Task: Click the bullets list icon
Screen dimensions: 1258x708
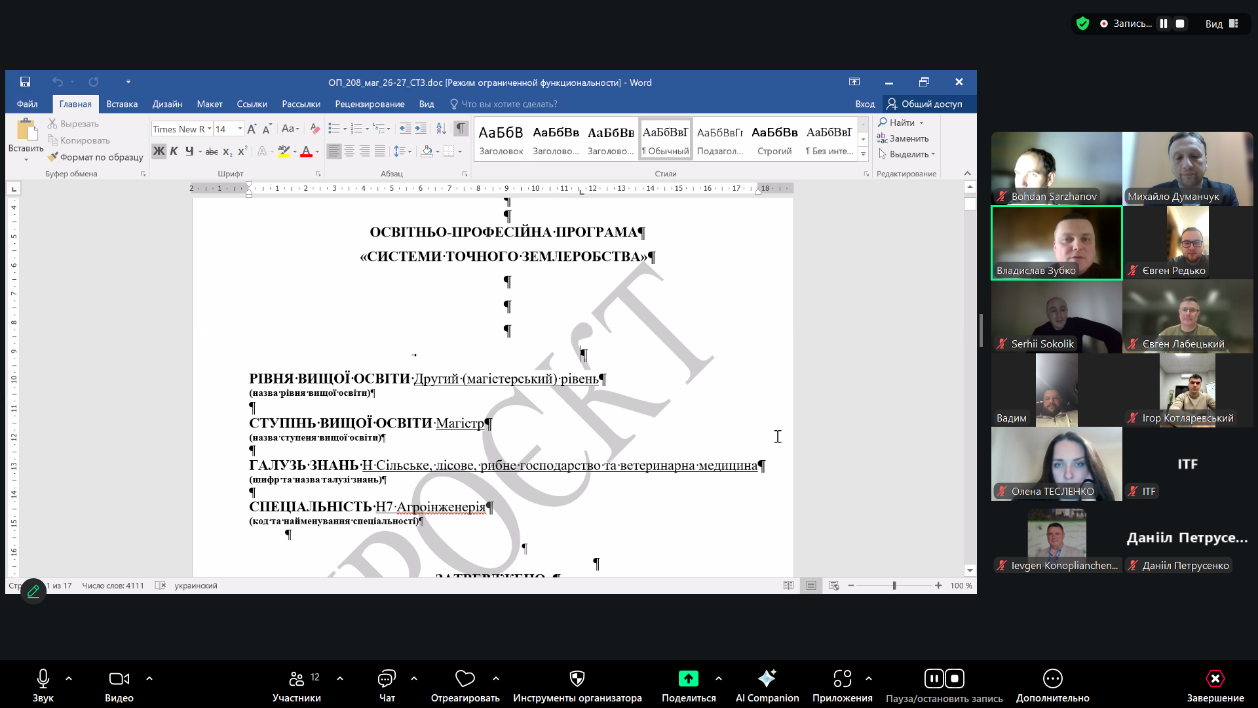Action: pos(334,128)
